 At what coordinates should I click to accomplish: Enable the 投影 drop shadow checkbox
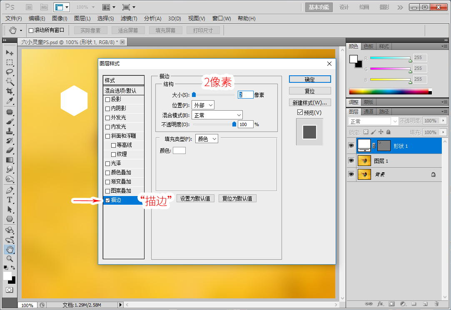[107, 99]
